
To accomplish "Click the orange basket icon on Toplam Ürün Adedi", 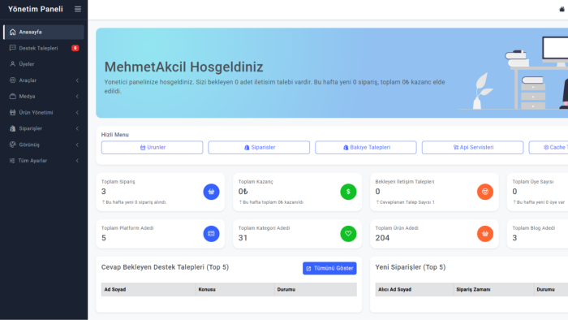I will (485, 234).
